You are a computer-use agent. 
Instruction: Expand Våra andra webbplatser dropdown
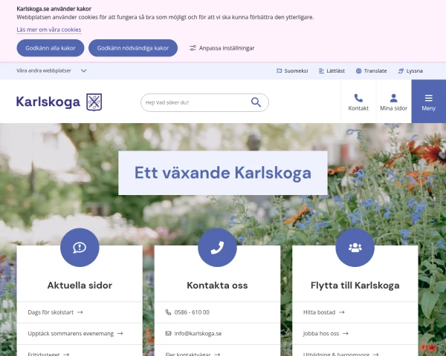(x=51, y=70)
